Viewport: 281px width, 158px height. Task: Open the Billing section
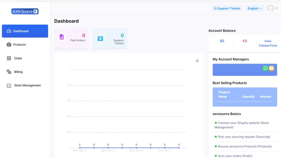18,72
